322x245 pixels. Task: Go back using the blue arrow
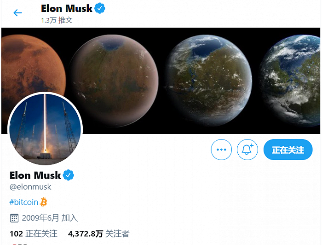[17, 13]
